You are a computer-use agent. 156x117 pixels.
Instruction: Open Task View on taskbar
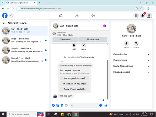[x=49, y=114]
